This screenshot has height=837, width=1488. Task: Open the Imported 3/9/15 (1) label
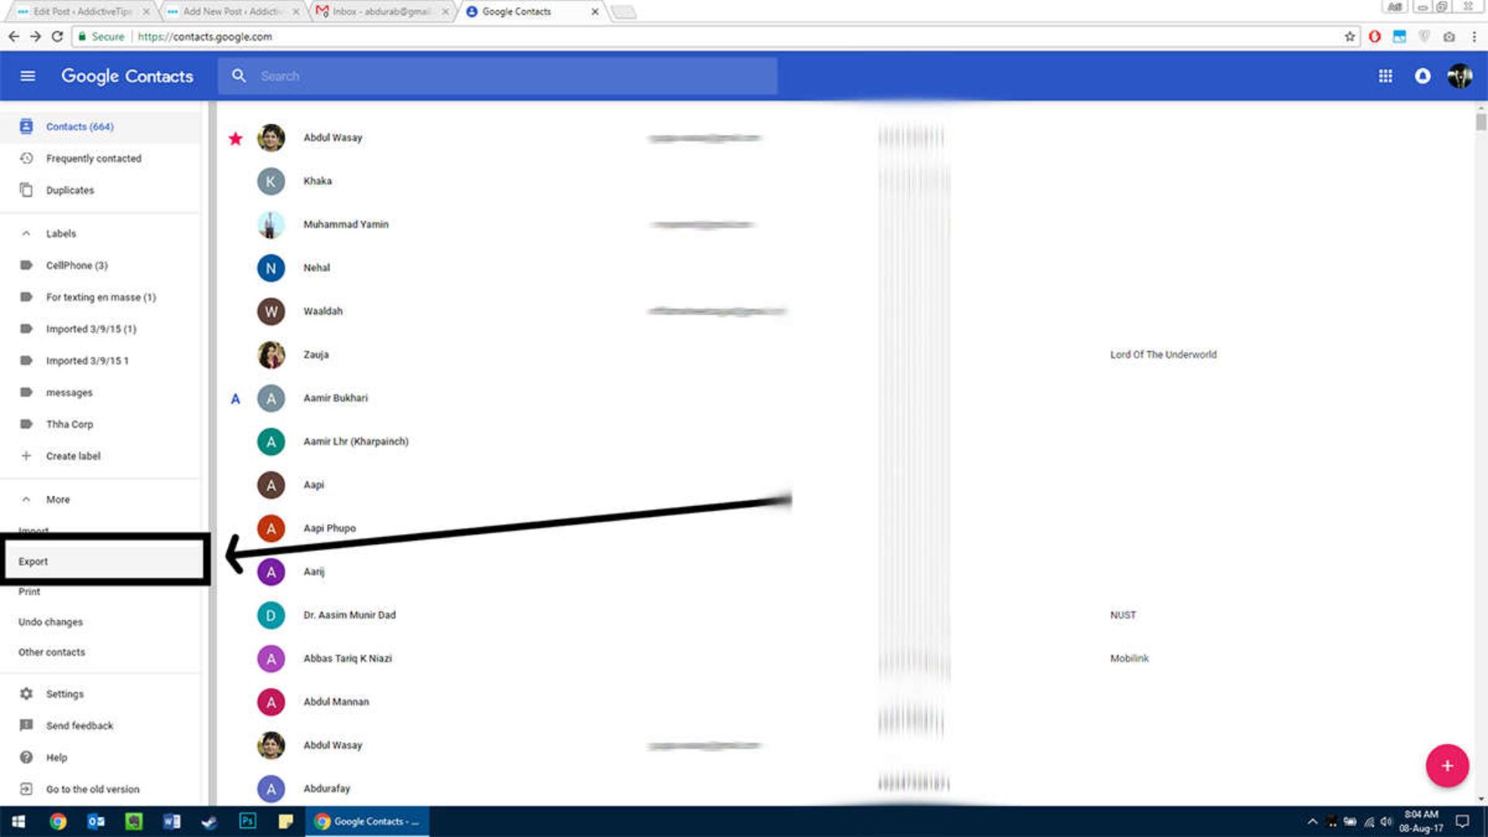click(x=91, y=329)
